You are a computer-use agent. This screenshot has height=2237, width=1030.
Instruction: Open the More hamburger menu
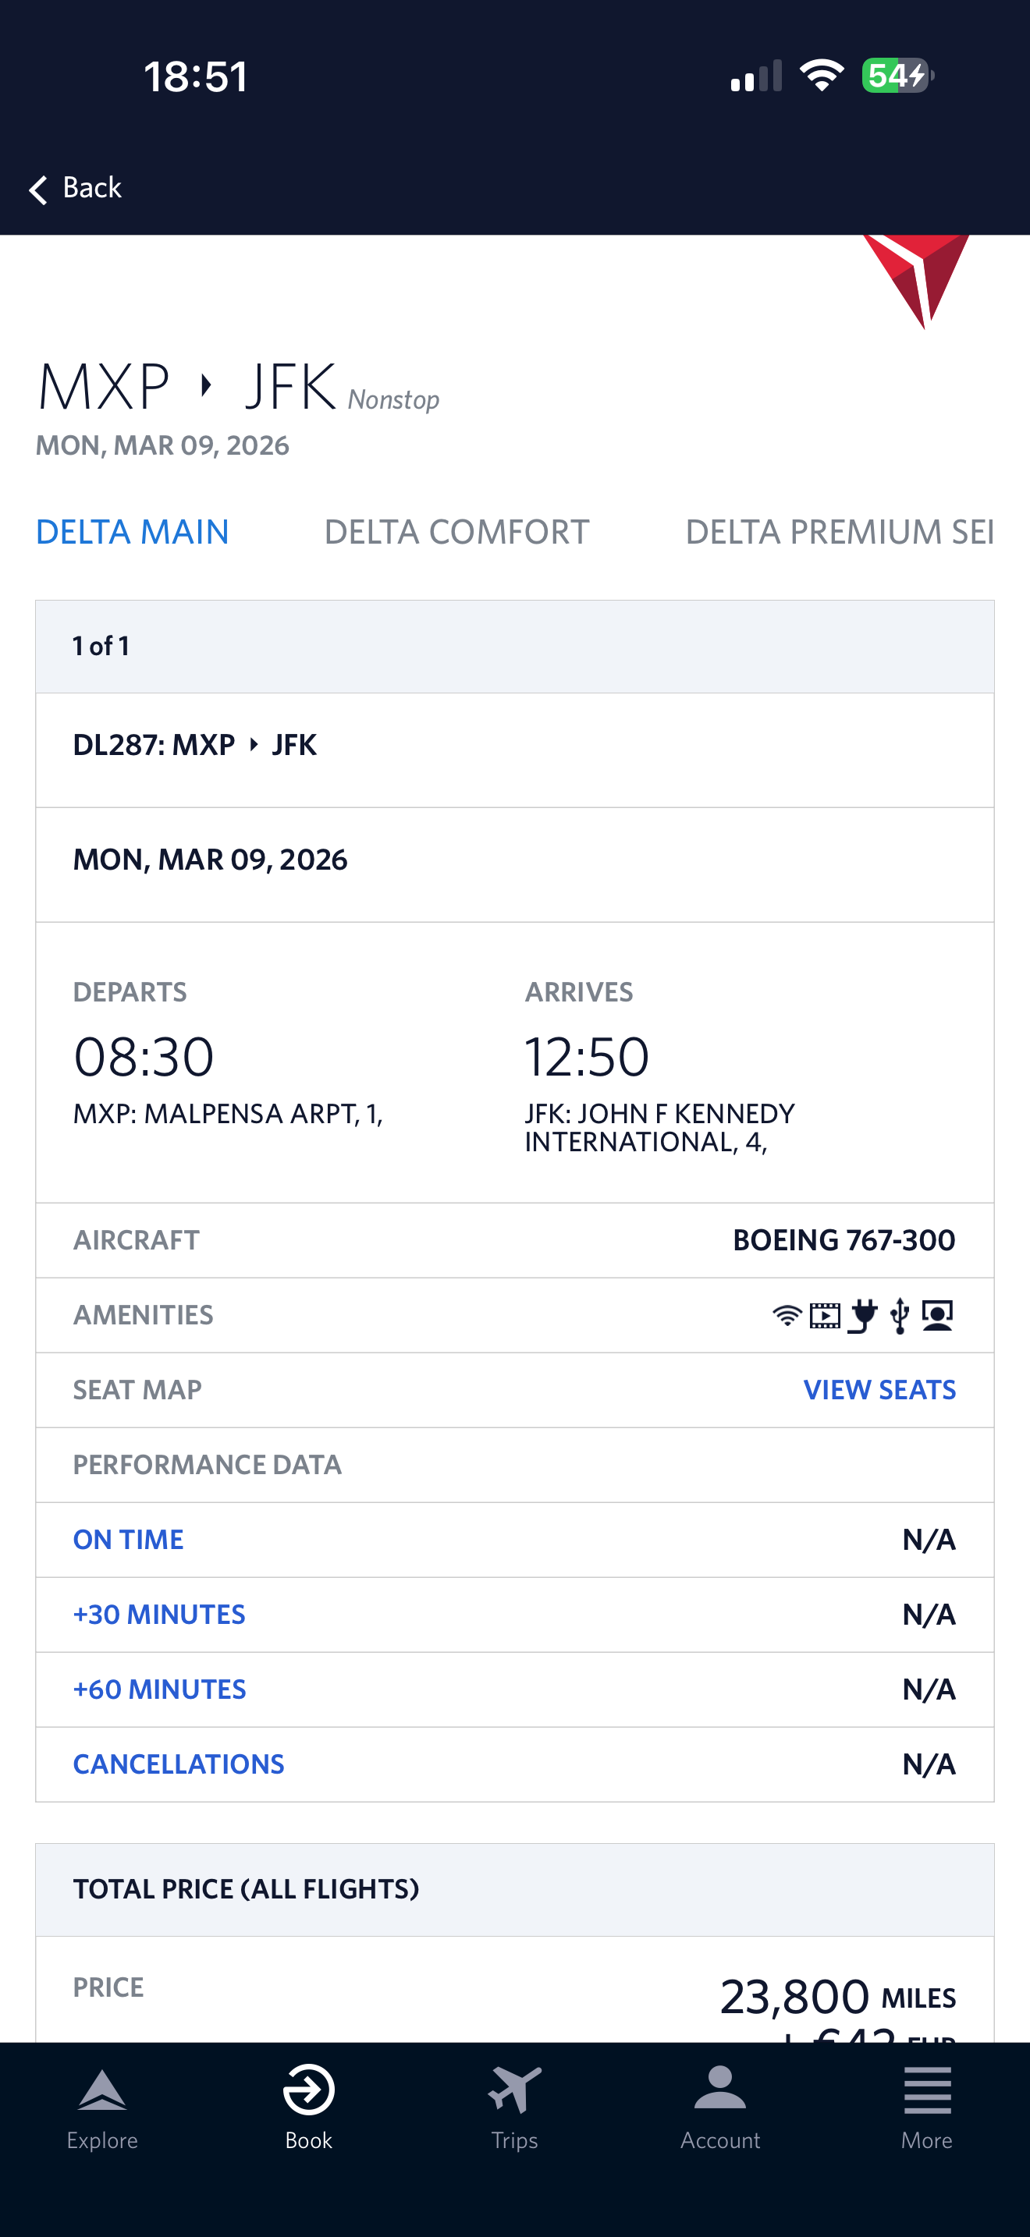[927, 2090]
